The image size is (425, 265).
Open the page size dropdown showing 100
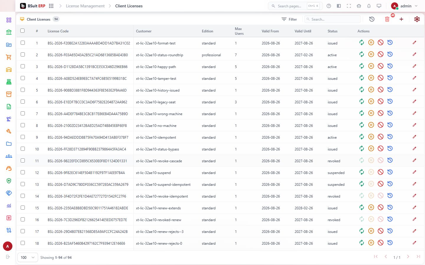pos(28,257)
